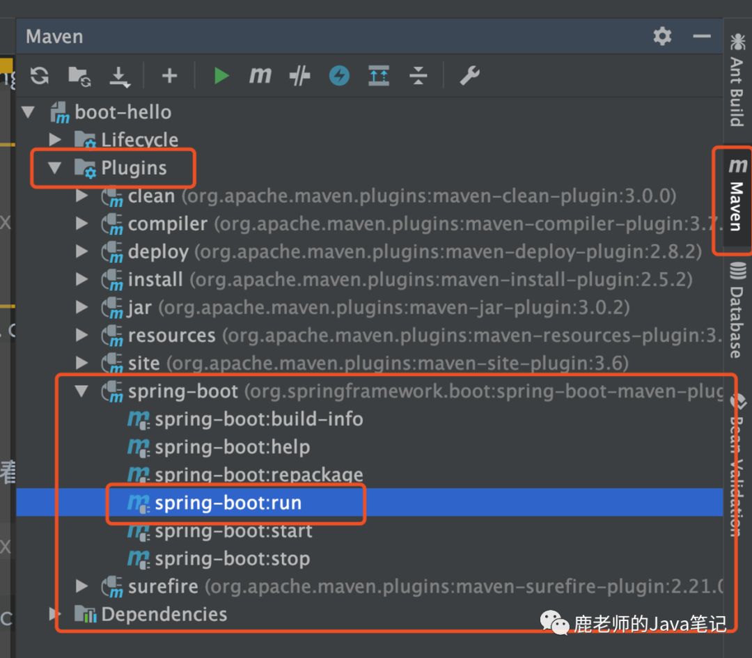
Task: Select the spring-boot plugin row
Action: pyautogui.click(x=369, y=391)
